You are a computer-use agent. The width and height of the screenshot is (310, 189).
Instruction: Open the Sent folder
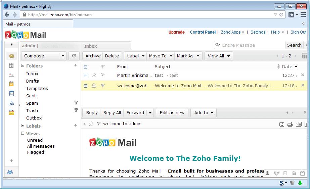pos(31,96)
